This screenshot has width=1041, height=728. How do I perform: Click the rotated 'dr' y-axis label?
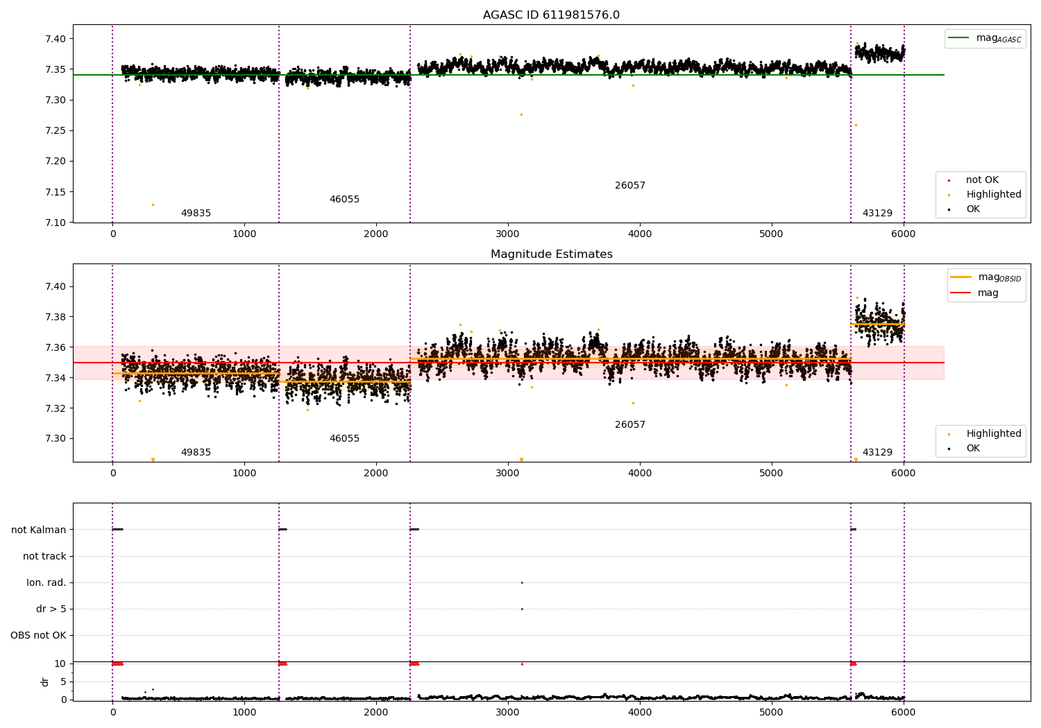click(x=45, y=682)
